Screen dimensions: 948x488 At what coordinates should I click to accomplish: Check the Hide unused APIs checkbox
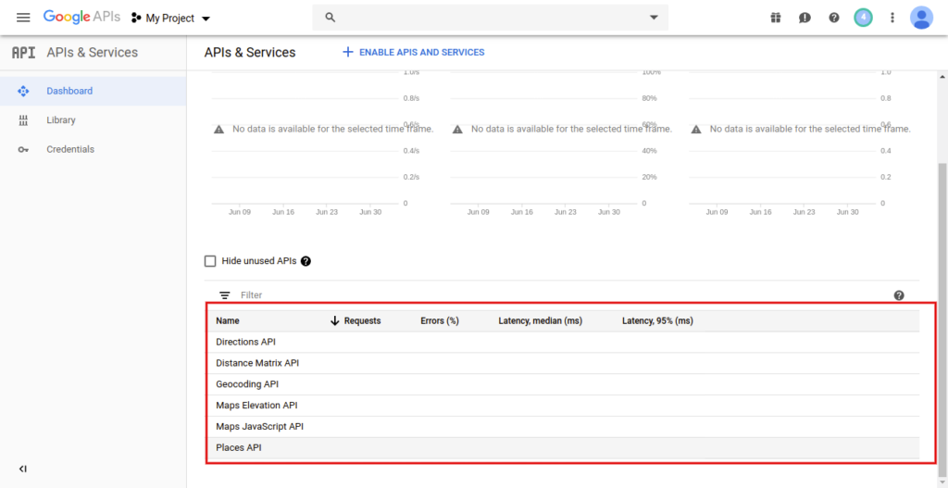[x=210, y=261]
